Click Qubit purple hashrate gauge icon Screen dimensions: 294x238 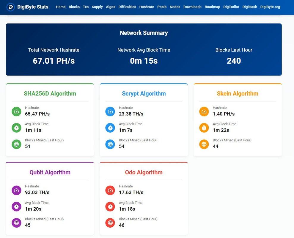pyautogui.click(x=16, y=190)
